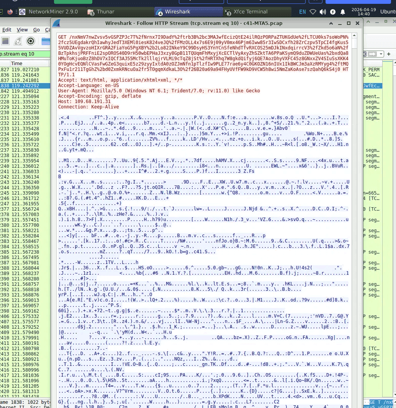
Task: Click the network status tray icon
Action: click(313, 12)
